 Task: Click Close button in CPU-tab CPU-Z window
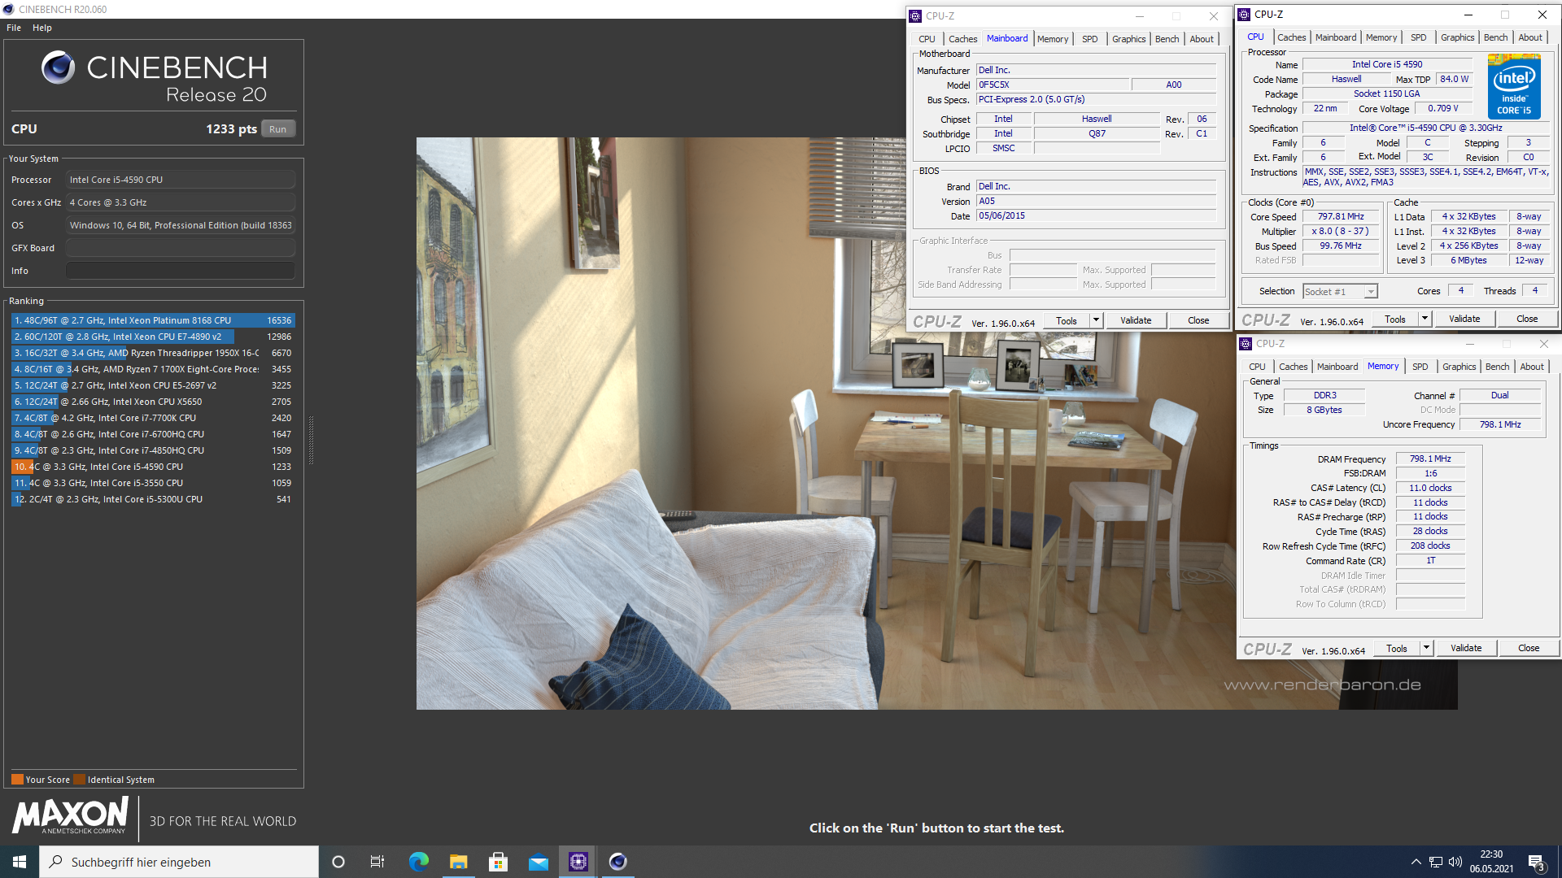click(1527, 319)
